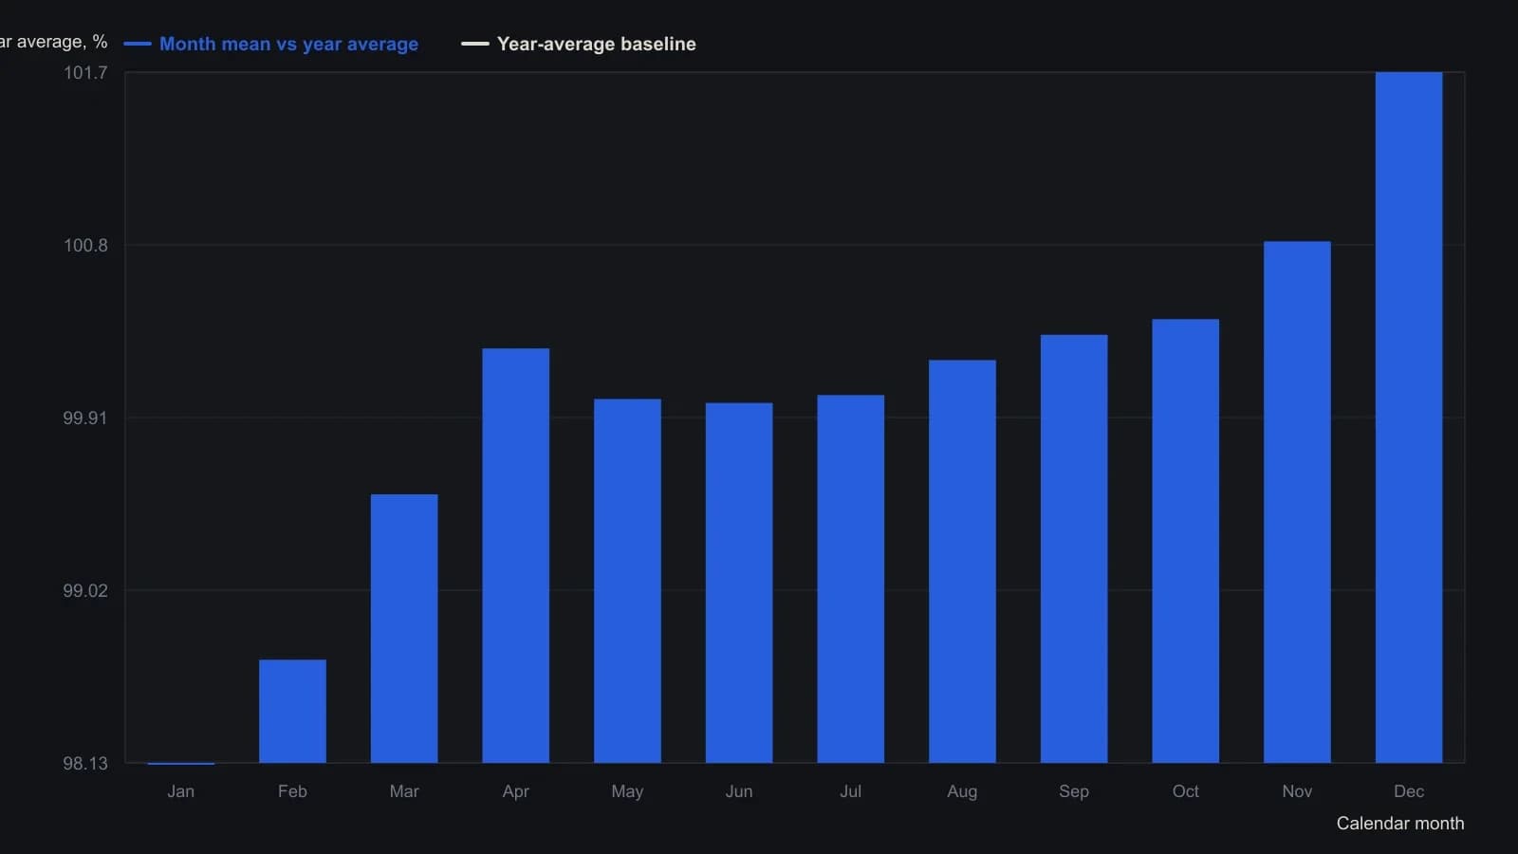Select the Sep bar
The image size is (1518, 854).
click(x=1074, y=548)
